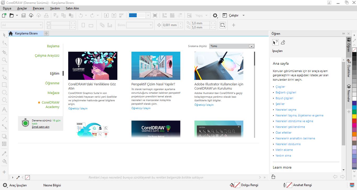Open the Bağlantı çizgileri topic
Screen dimensions: 357x190
(286, 92)
